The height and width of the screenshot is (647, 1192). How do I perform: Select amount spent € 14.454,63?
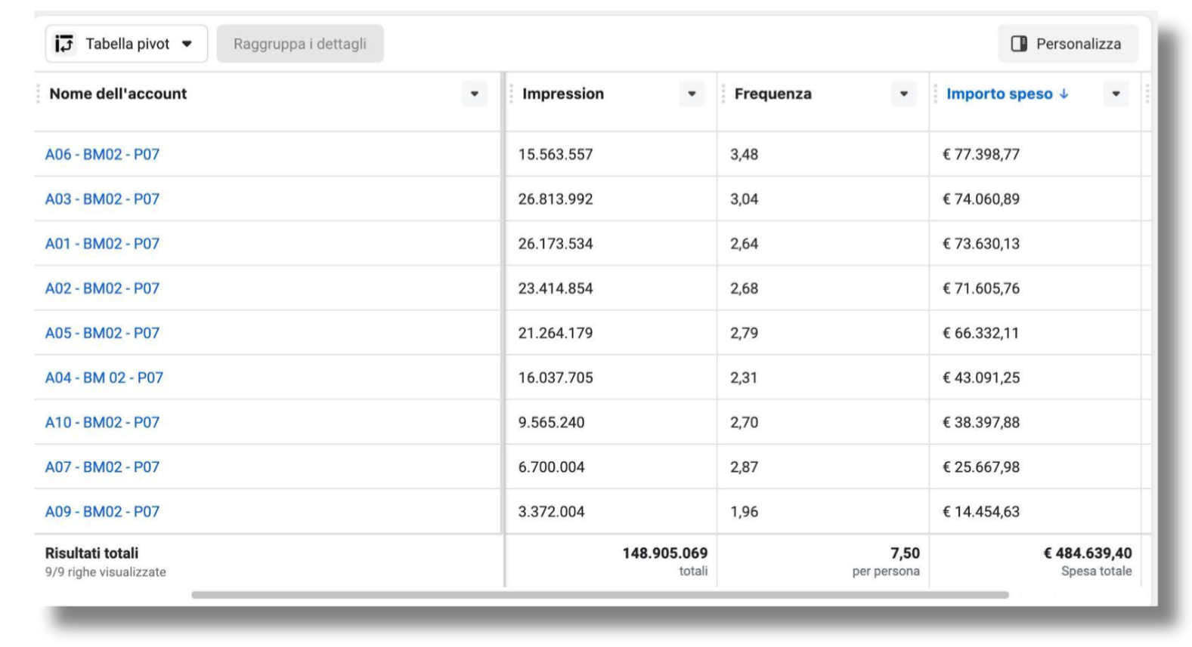[x=980, y=511]
